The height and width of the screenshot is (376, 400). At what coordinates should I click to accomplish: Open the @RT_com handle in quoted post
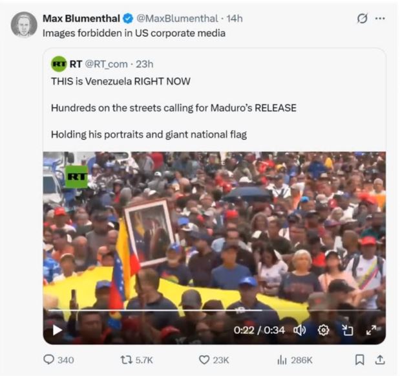point(107,63)
